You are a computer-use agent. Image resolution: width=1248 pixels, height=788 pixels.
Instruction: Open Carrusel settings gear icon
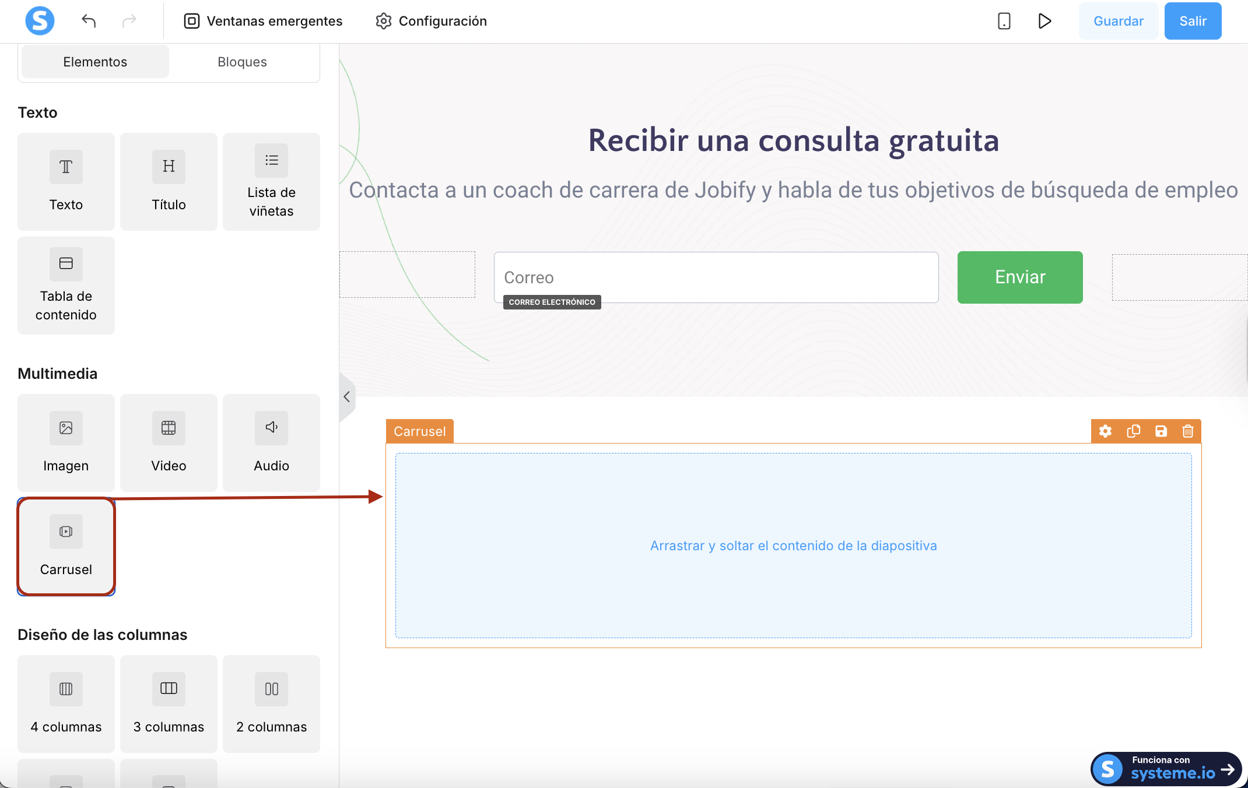[1105, 431]
